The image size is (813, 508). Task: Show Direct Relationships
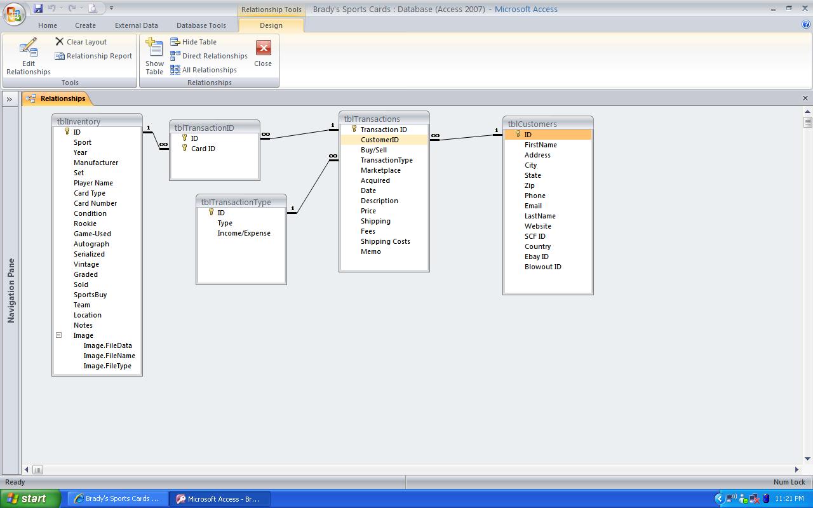coord(209,56)
